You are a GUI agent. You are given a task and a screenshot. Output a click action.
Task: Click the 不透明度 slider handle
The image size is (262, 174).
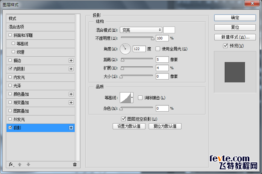153,38
